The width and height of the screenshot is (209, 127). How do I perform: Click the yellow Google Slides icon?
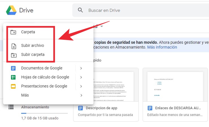pos(13,86)
